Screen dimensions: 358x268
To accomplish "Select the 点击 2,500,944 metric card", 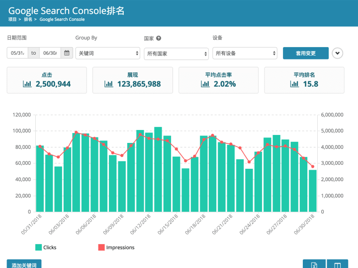I will coord(47,80).
